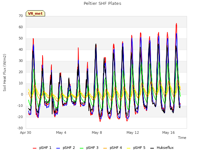Click the 70 y-axis tick label

click(21, 16)
